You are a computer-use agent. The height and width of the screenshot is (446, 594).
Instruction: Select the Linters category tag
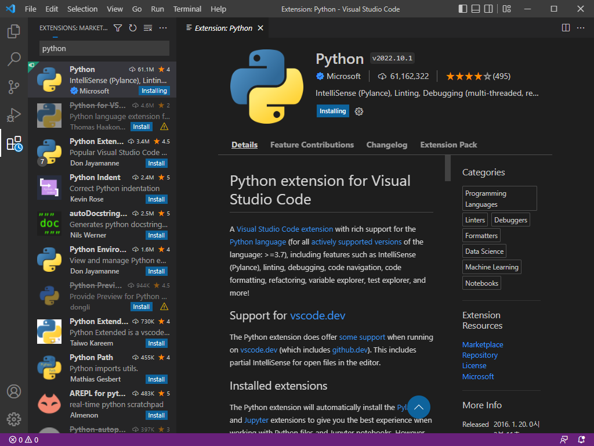click(x=475, y=220)
